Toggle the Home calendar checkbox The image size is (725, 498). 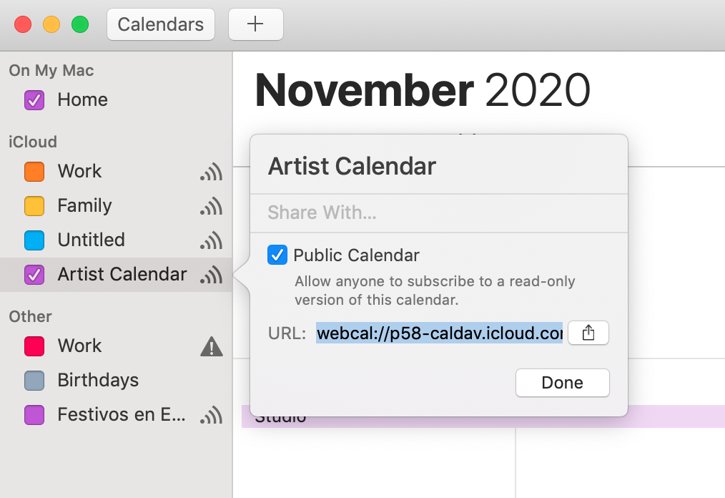click(34, 100)
